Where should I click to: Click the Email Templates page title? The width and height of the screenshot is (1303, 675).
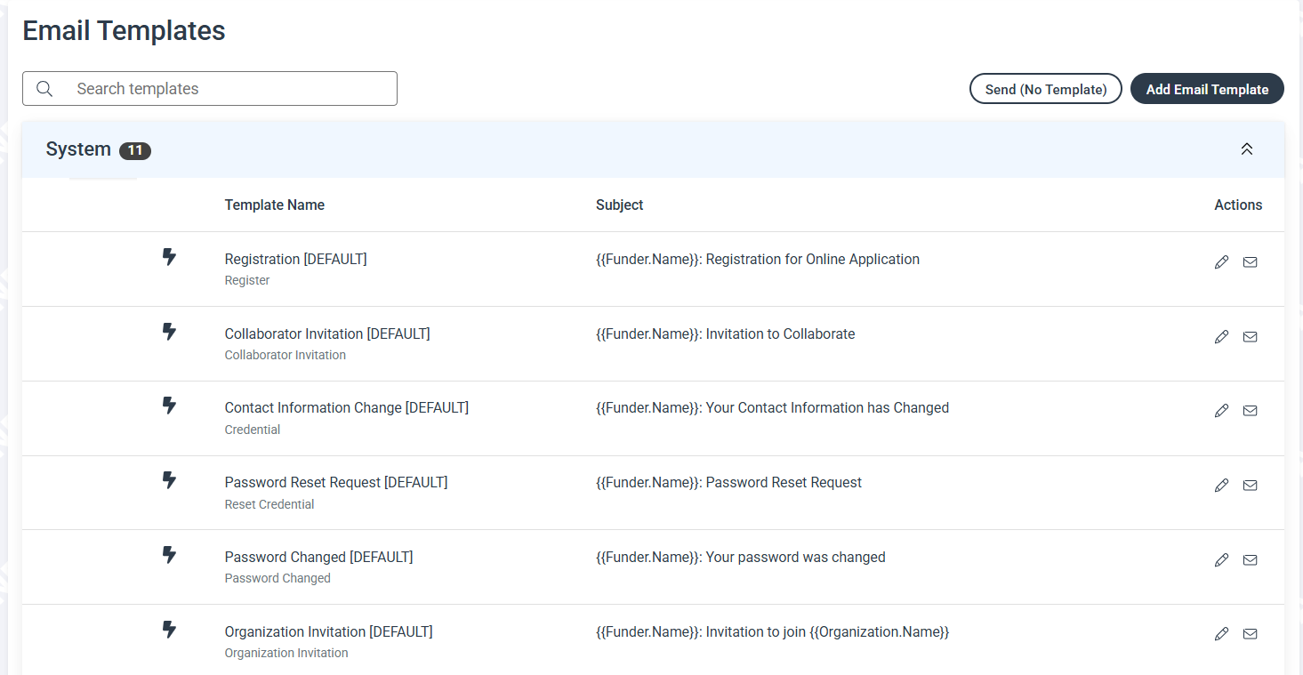click(124, 30)
